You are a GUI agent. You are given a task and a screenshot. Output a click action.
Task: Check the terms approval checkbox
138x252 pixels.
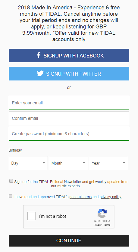11,196
